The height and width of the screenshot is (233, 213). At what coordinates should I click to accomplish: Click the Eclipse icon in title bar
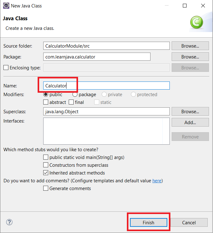click(x=6, y=6)
